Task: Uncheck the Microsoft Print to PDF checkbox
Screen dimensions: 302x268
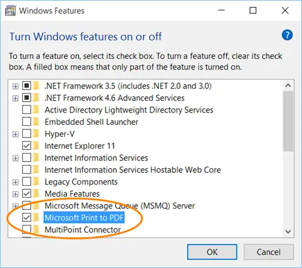Action: tap(27, 218)
